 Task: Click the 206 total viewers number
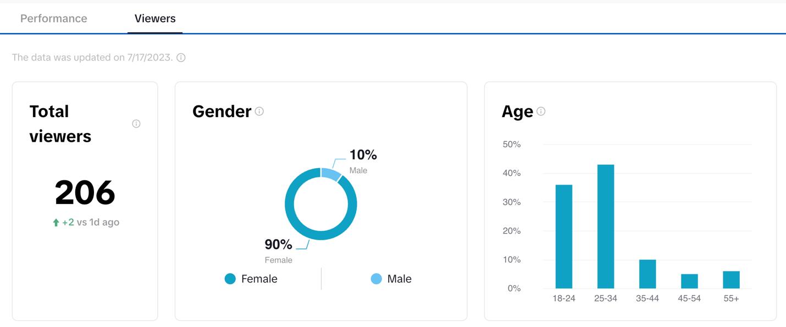(x=85, y=193)
